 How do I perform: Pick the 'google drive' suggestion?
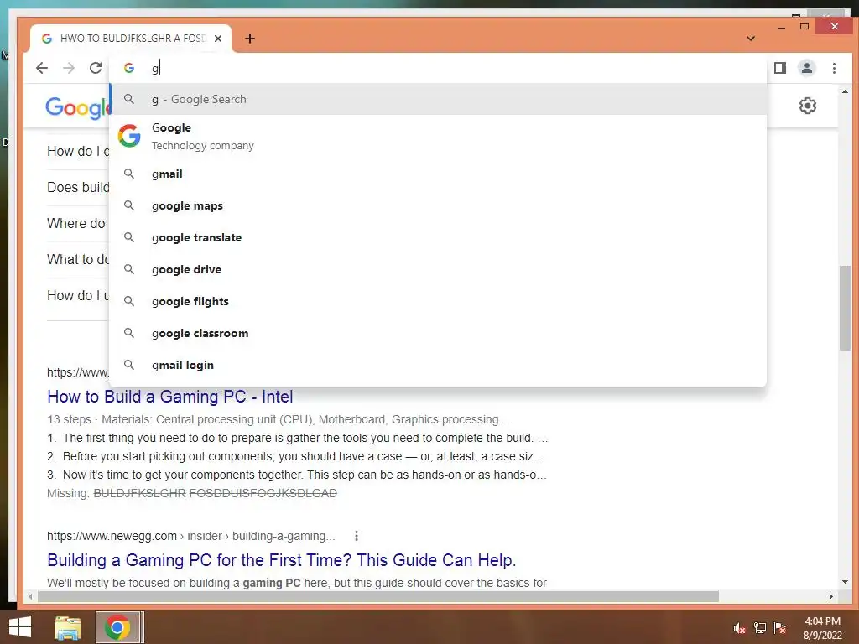(x=438, y=269)
